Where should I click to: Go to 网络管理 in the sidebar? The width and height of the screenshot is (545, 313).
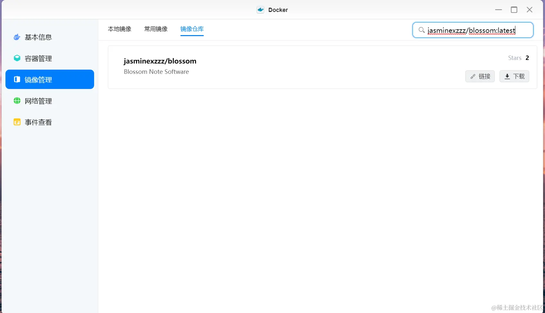click(50, 101)
